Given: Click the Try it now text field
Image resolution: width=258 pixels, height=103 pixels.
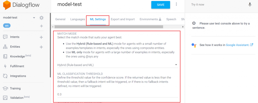Looking at the screenshot, I should [x=217, y=5].
